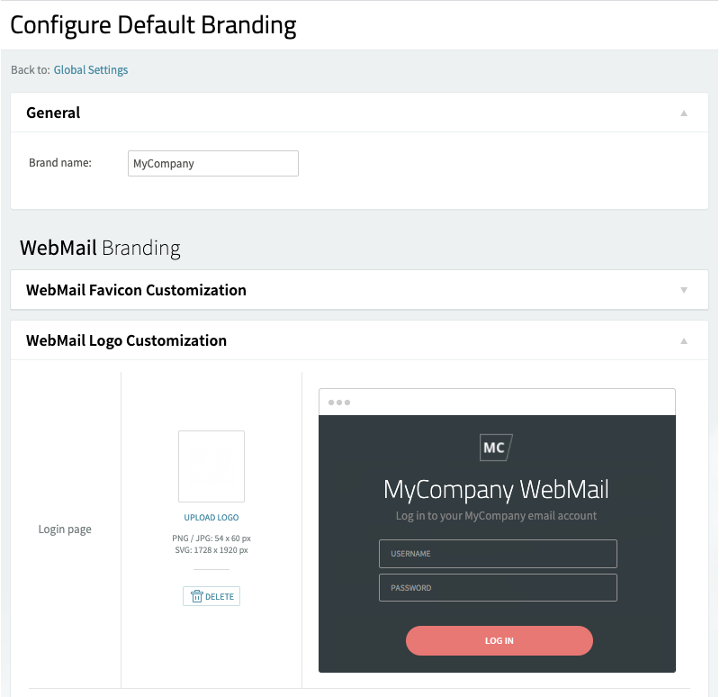Click the LOG IN button in preview
720x697 pixels.
tap(499, 640)
